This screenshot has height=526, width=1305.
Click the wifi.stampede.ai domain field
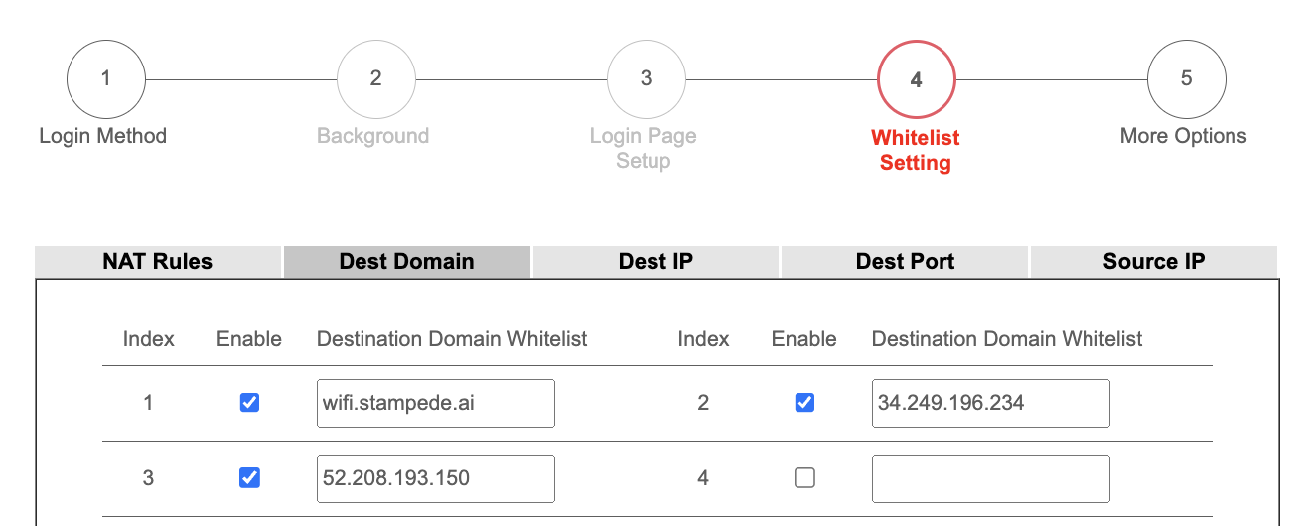click(435, 403)
